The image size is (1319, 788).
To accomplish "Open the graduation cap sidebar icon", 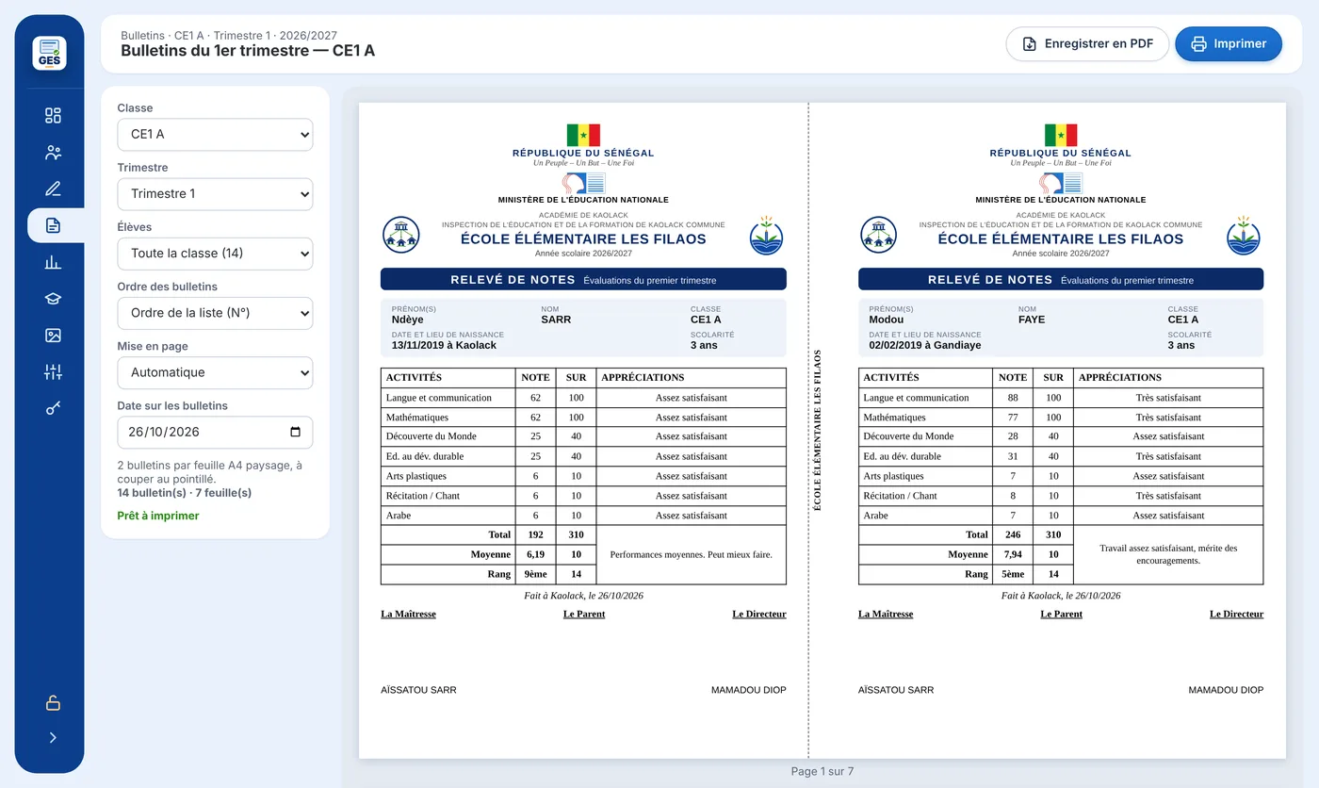I will tap(53, 299).
